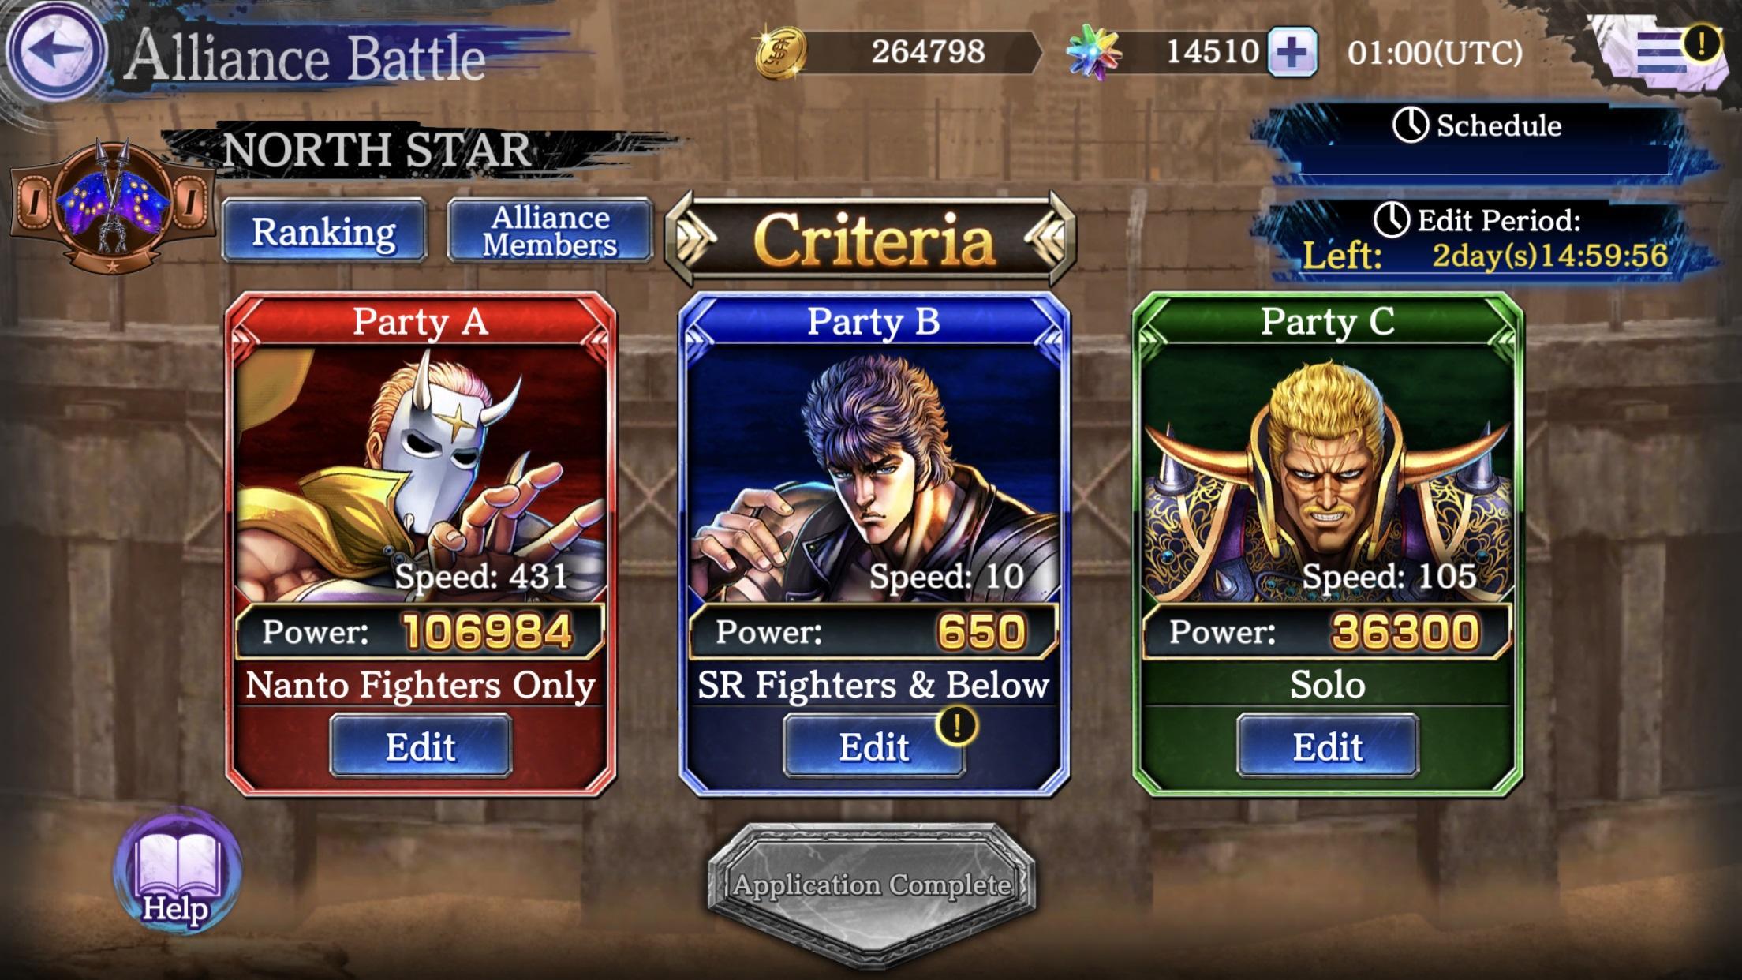The height and width of the screenshot is (980, 1742).
Task: Click the Schedule clock icon
Action: (1410, 125)
